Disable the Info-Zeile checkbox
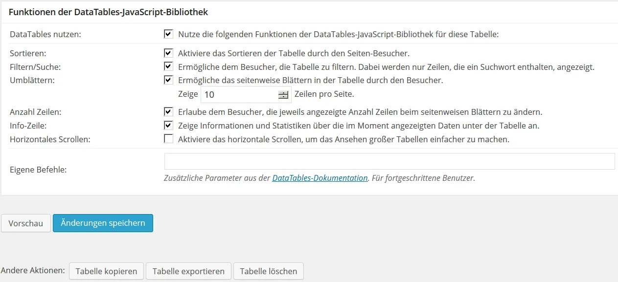 [169, 125]
